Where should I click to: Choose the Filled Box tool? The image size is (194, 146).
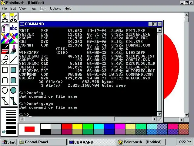13,70
